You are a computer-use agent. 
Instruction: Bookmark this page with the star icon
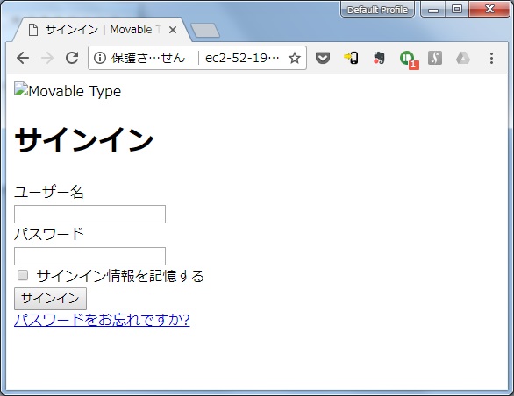pyautogui.click(x=295, y=59)
